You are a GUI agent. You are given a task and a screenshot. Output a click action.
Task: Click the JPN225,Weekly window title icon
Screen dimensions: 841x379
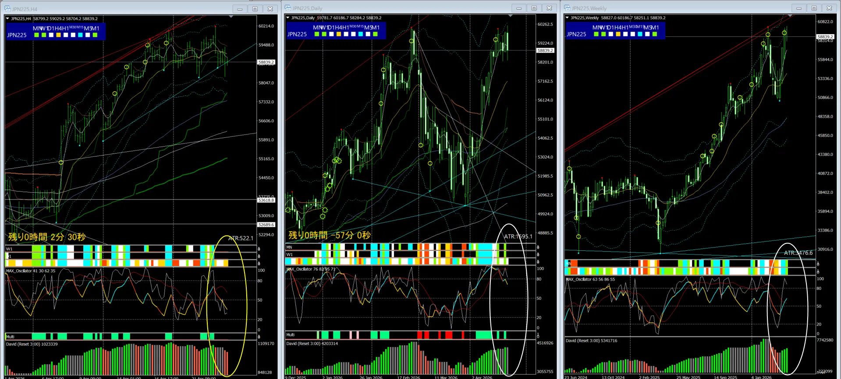567,8
